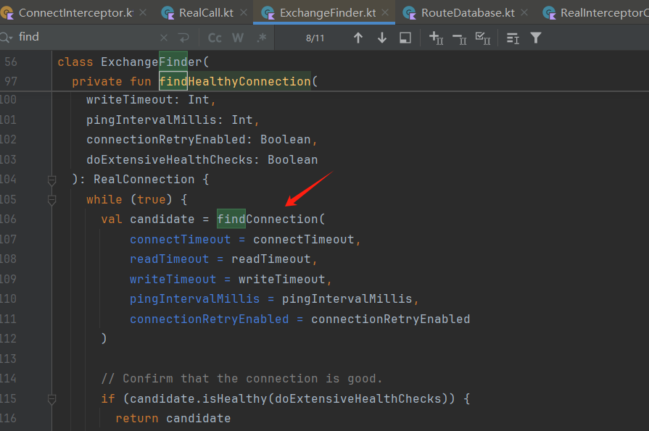Image resolution: width=649 pixels, height=431 pixels.
Task: Open search filter funnel icon
Action: click(x=536, y=38)
